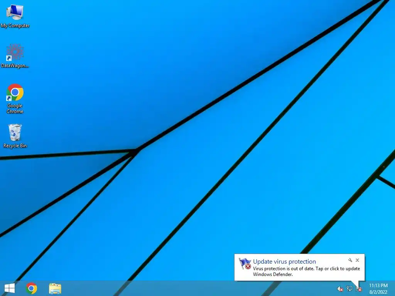The height and width of the screenshot is (296, 395).
Task: Select the Google Chrome desktop shortcut
Action: (x=15, y=99)
